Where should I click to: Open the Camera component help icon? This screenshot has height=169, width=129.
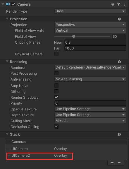click(113, 4)
